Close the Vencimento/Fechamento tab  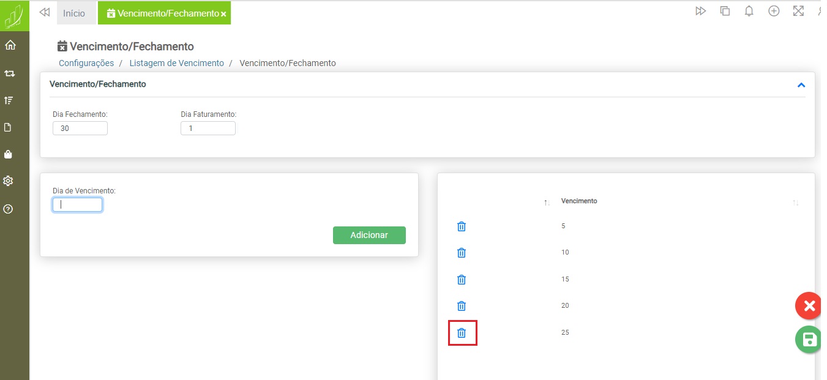coord(223,13)
